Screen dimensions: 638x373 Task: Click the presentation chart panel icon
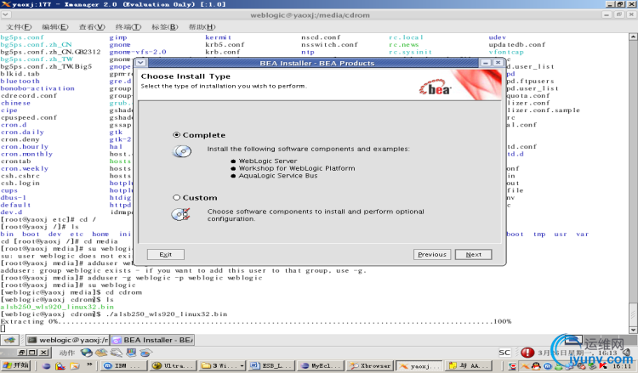click(x=131, y=353)
